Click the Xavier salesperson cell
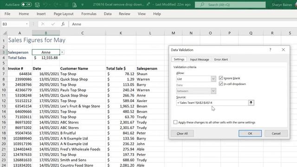Screen dimensions: 297x167 coord(150,101)
